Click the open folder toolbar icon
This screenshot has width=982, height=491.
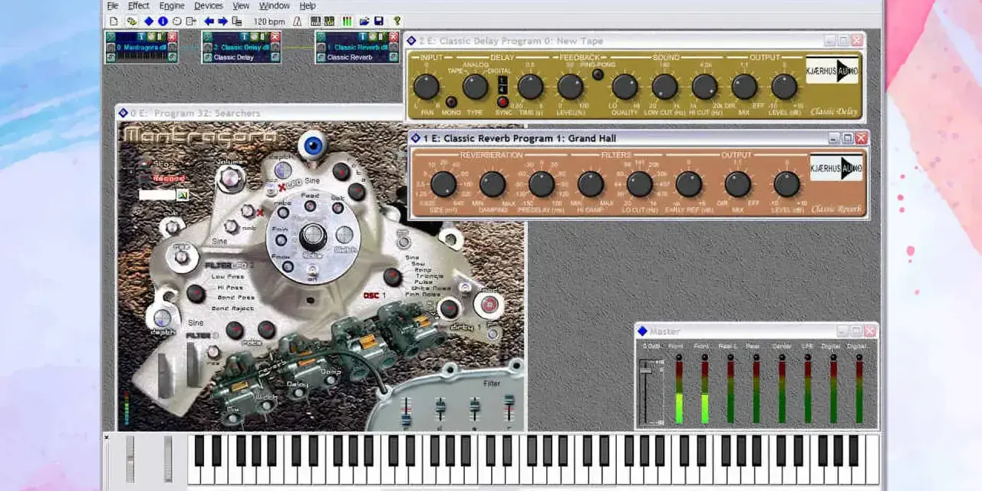click(x=364, y=21)
